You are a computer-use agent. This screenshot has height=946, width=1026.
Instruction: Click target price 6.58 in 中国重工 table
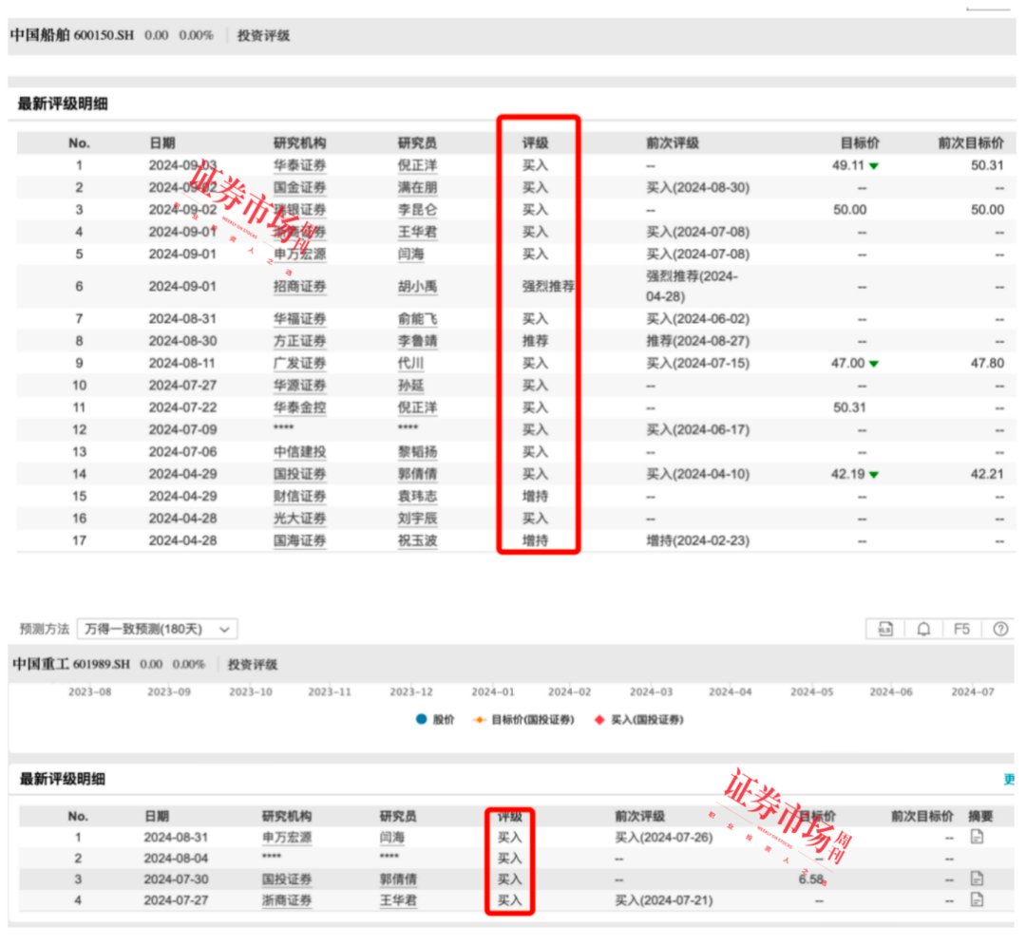tap(810, 880)
